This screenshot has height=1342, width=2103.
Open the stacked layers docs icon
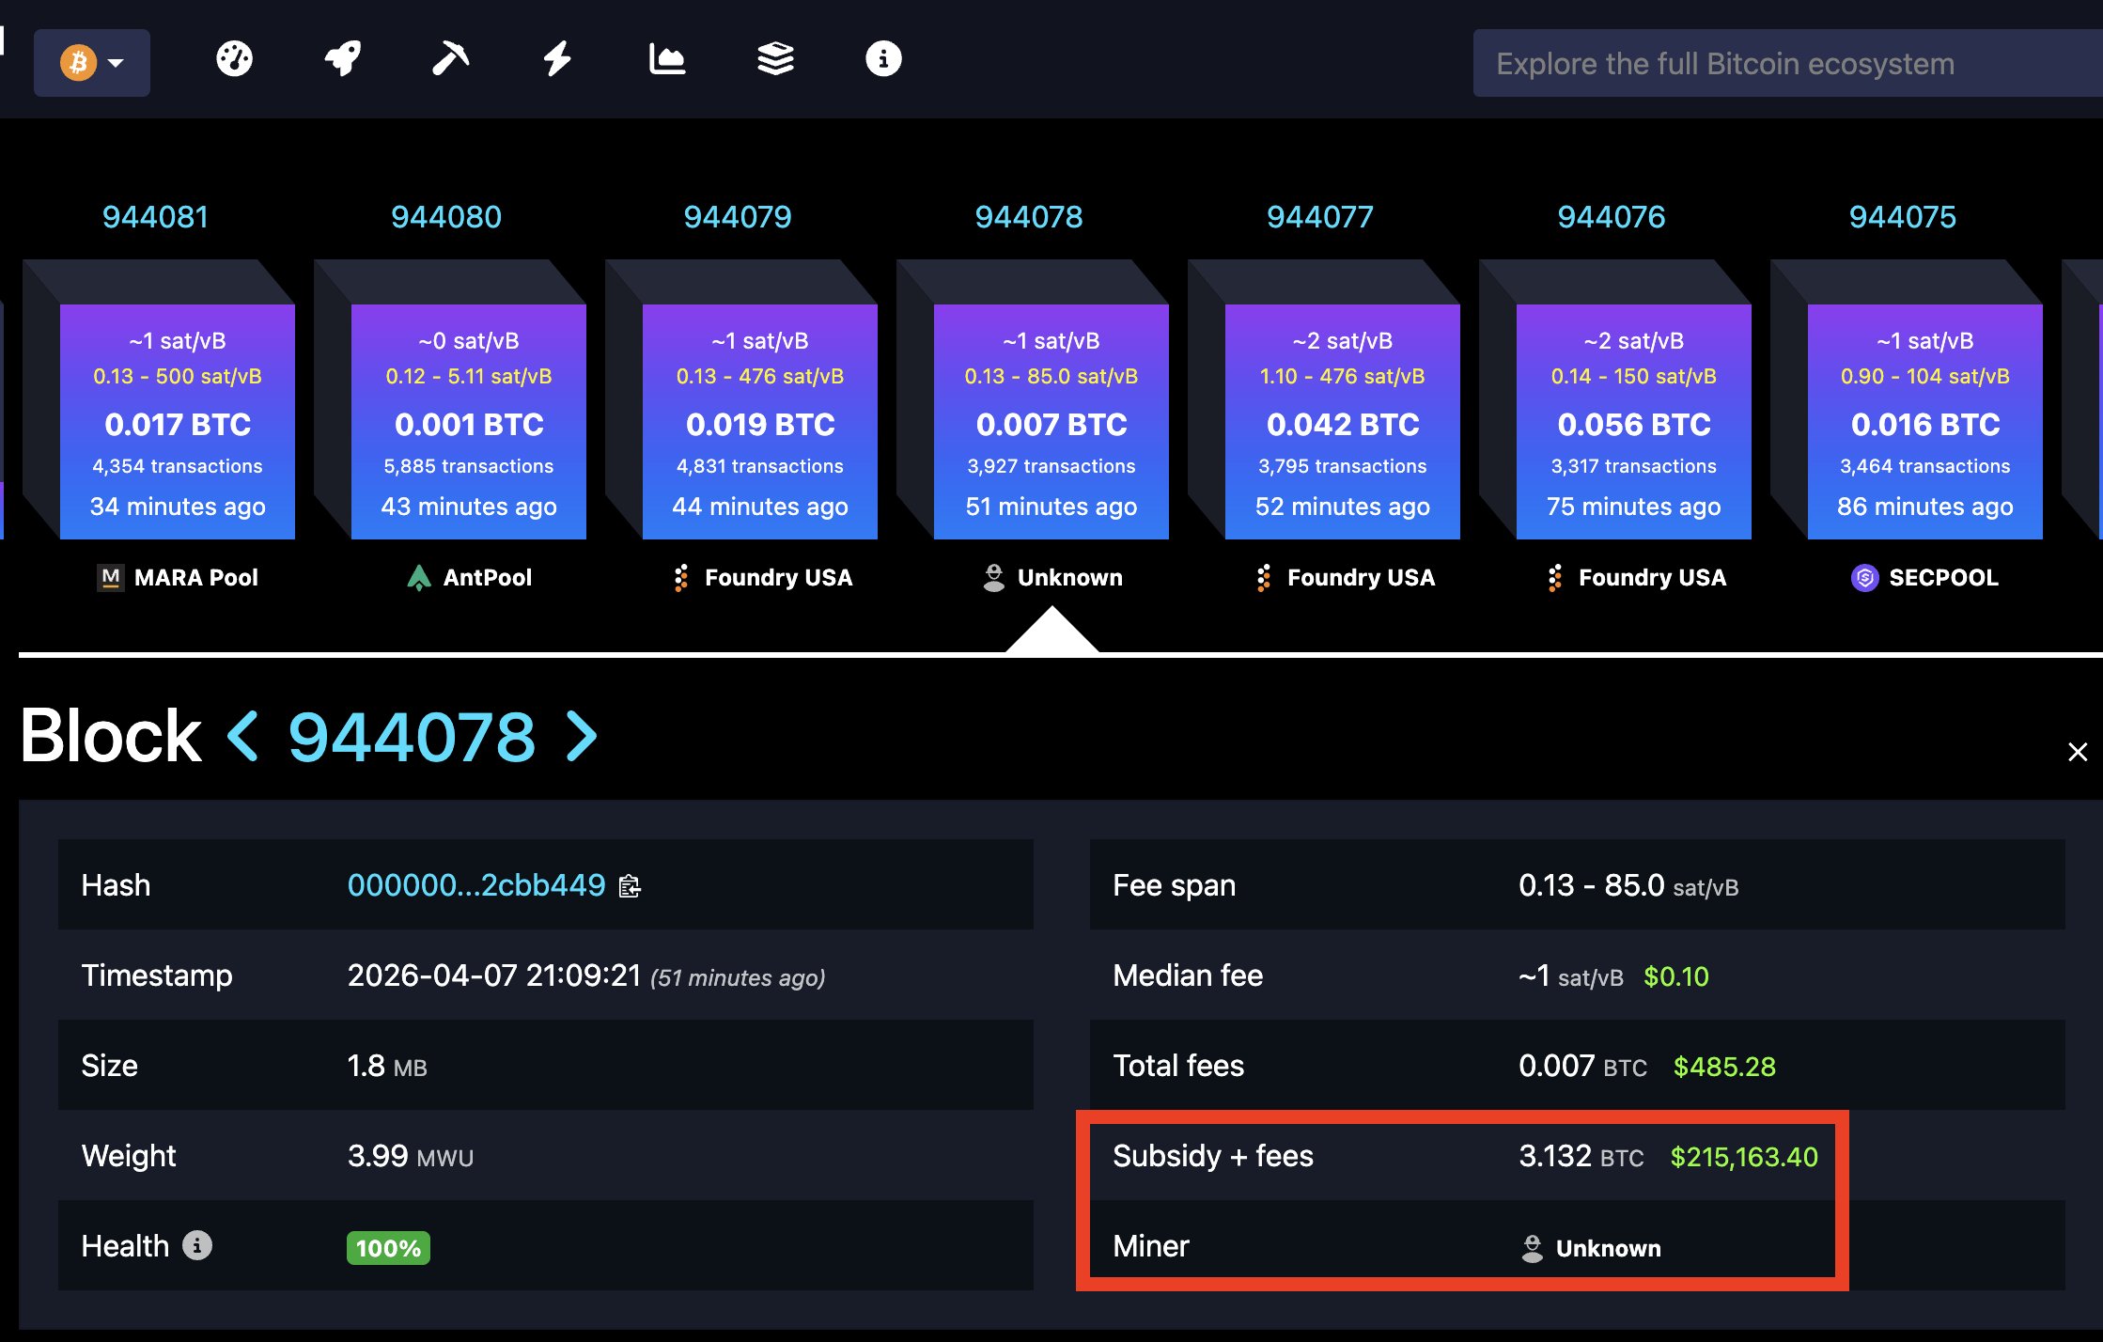(775, 59)
